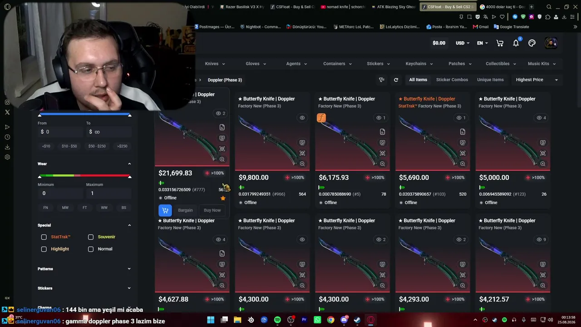Click the price slider right handle

pyautogui.click(x=129, y=115)
